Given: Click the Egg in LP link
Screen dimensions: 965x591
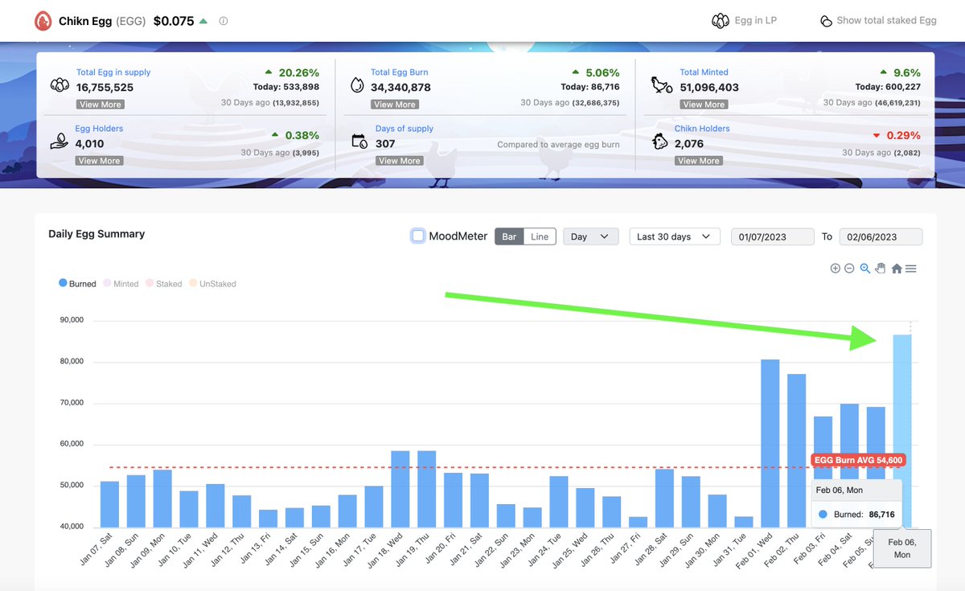Looking at the screenshot, I should [x=755, y=21].
